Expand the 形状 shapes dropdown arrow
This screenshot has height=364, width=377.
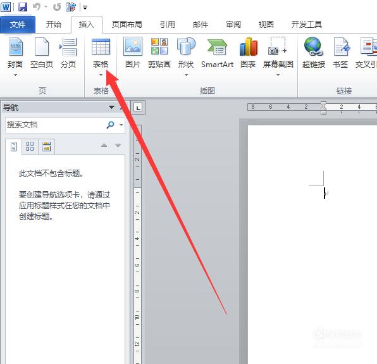[x=186, y=75]
